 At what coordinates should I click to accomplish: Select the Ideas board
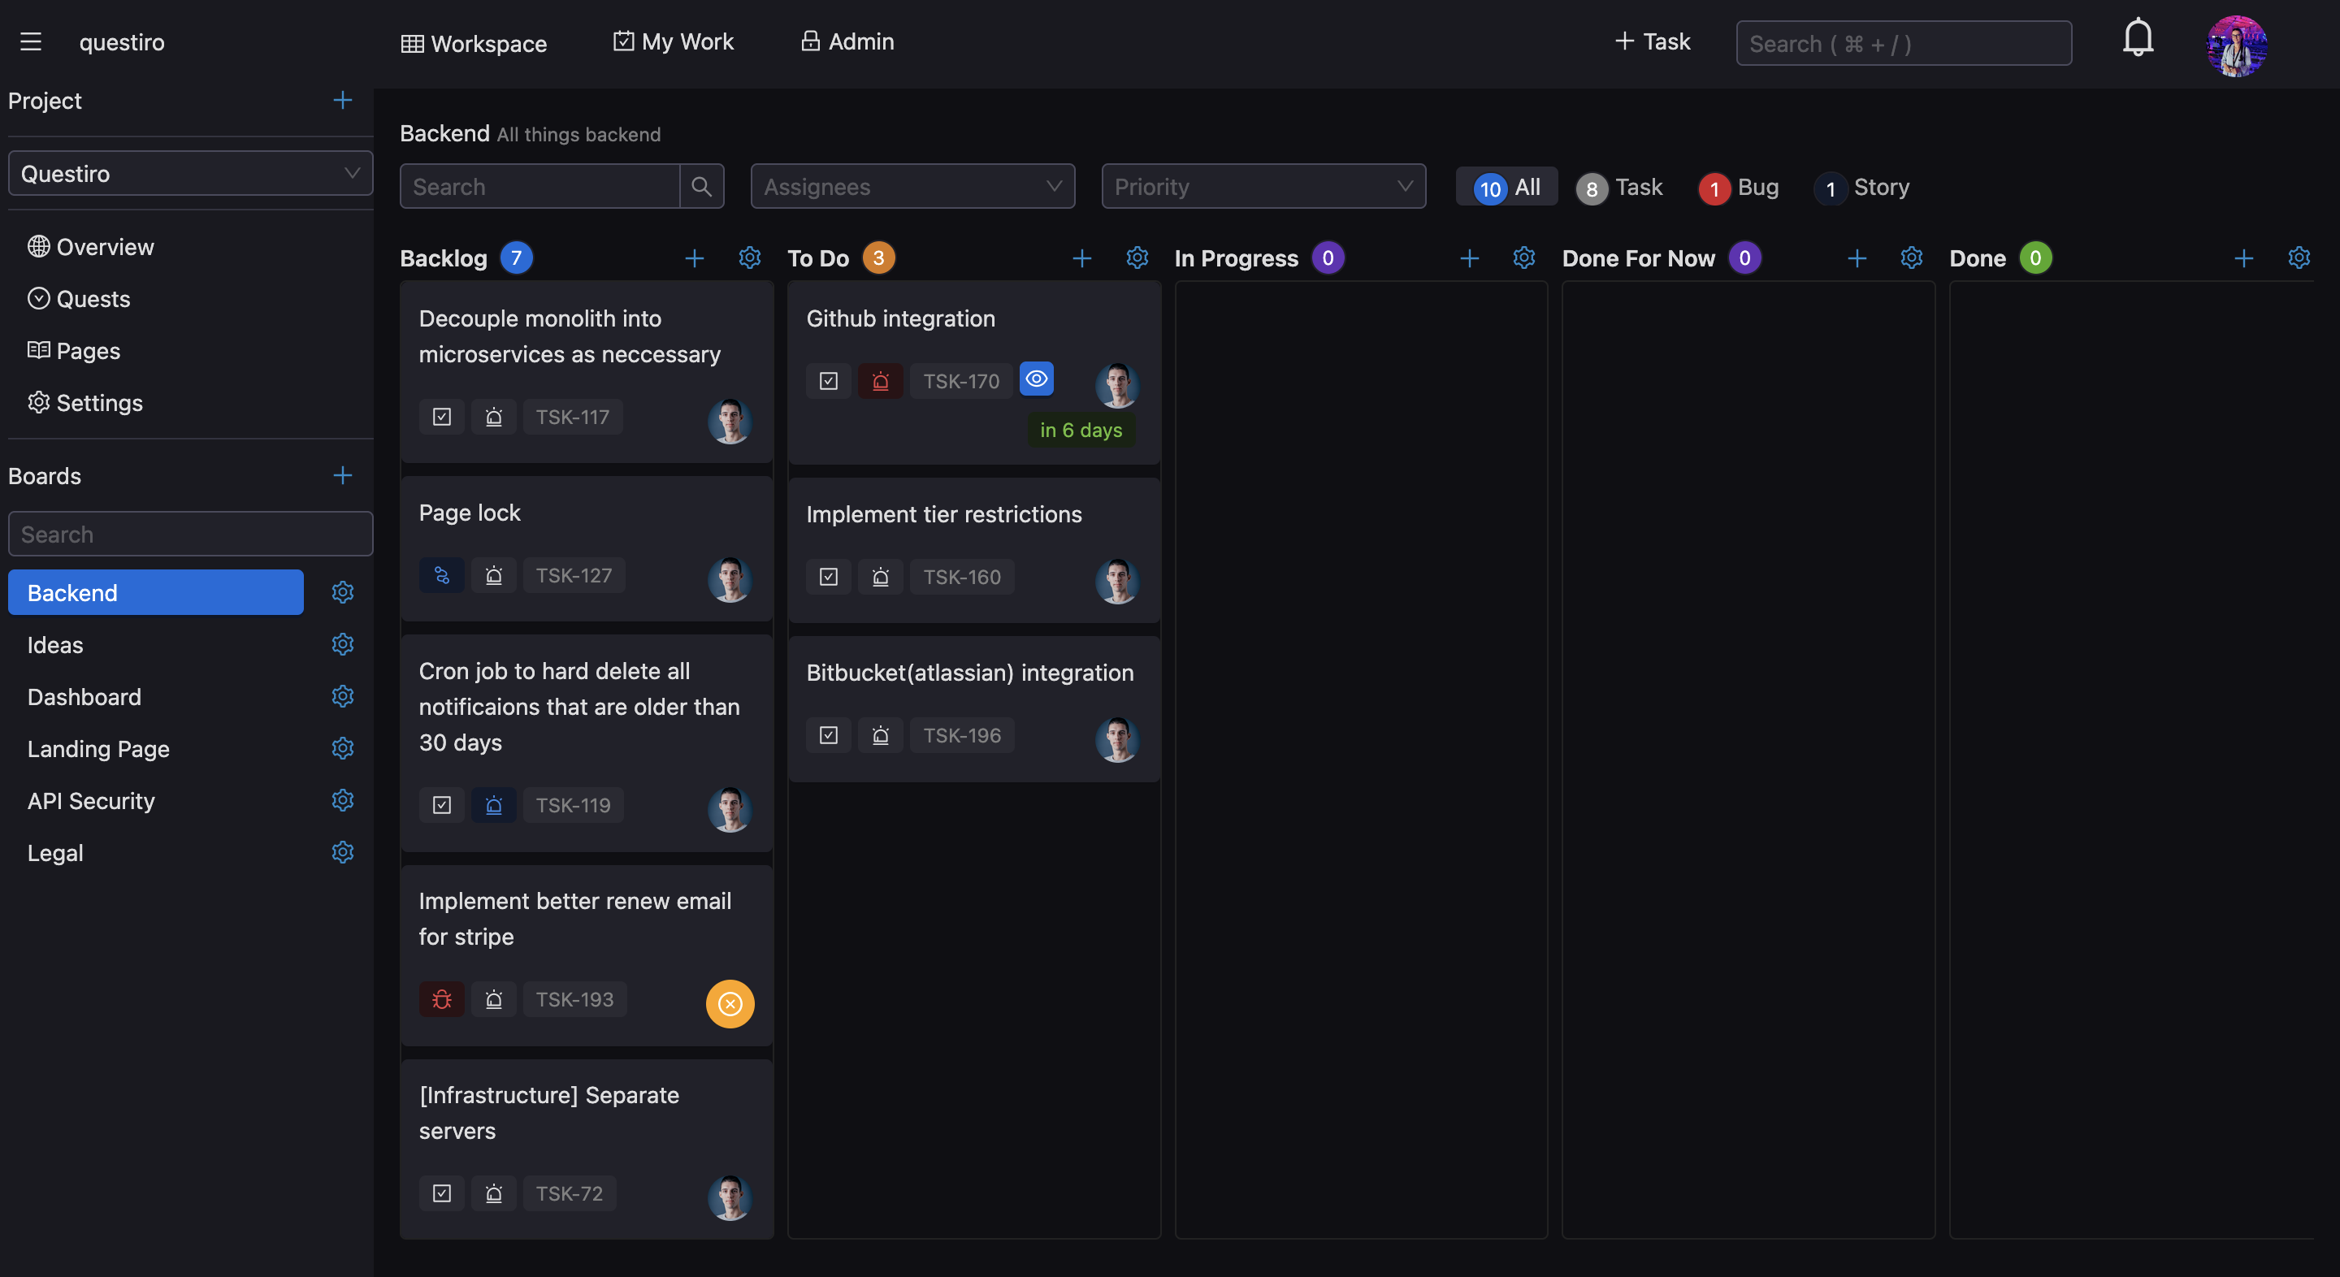(155, 645)
